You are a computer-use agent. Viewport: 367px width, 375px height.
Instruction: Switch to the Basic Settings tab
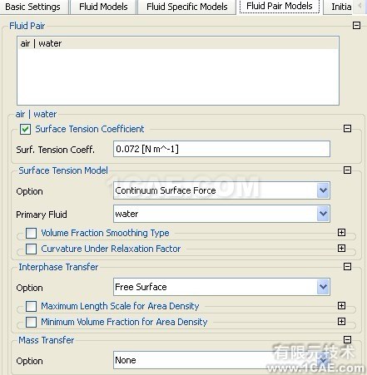pyautogui.click(x=32, y=7)
